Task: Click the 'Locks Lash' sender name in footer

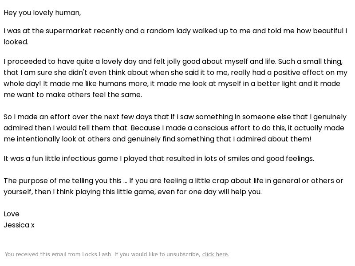Action: [97, 254]
